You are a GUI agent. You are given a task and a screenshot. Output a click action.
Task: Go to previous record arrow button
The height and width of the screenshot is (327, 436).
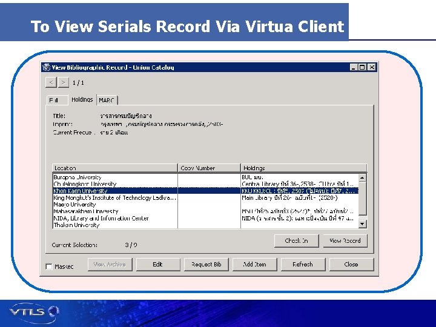pos(51,82)
